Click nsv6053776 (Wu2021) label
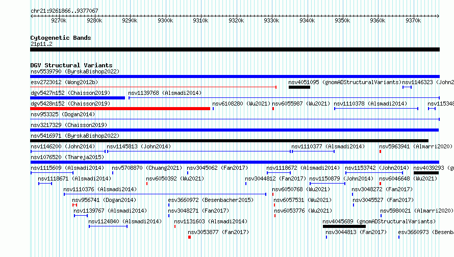 tap(303, 211)
